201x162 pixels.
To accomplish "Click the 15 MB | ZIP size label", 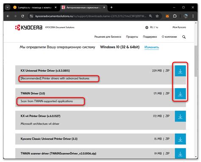I will pos(162,139).
